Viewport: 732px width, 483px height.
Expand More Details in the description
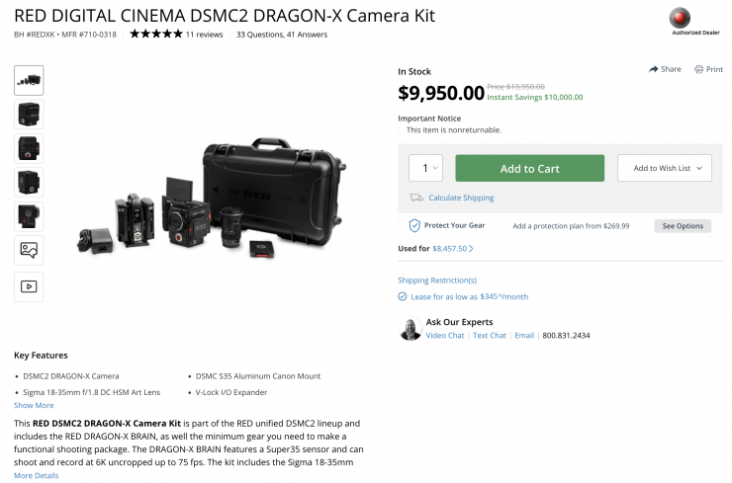coord(37,475)
